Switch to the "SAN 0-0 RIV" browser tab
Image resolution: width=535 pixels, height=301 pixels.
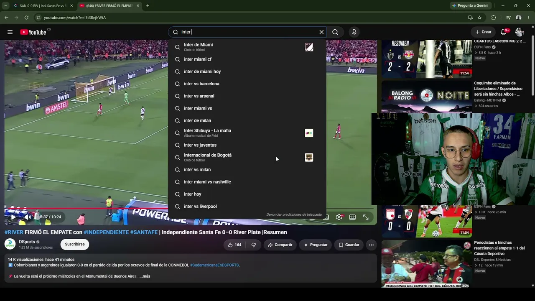[43, 6]
